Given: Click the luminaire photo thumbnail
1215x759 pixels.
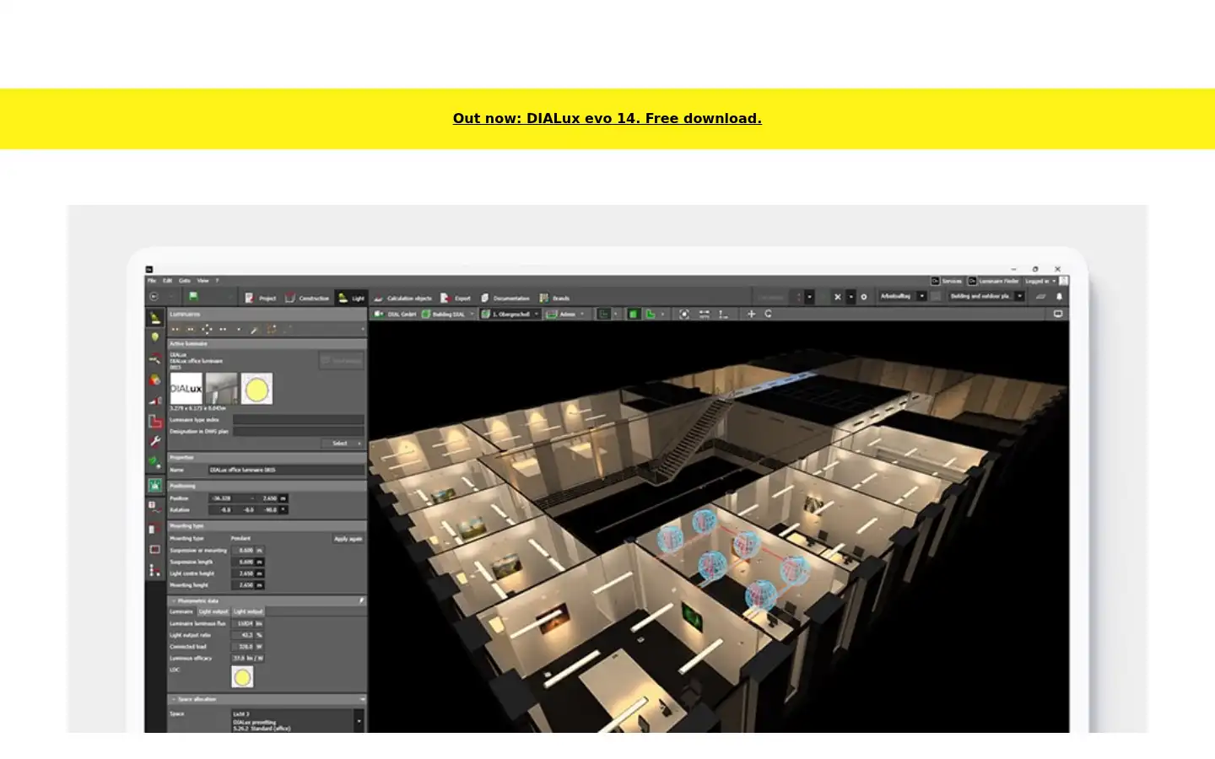Looking at the screenshot, I should coord(221,389).
